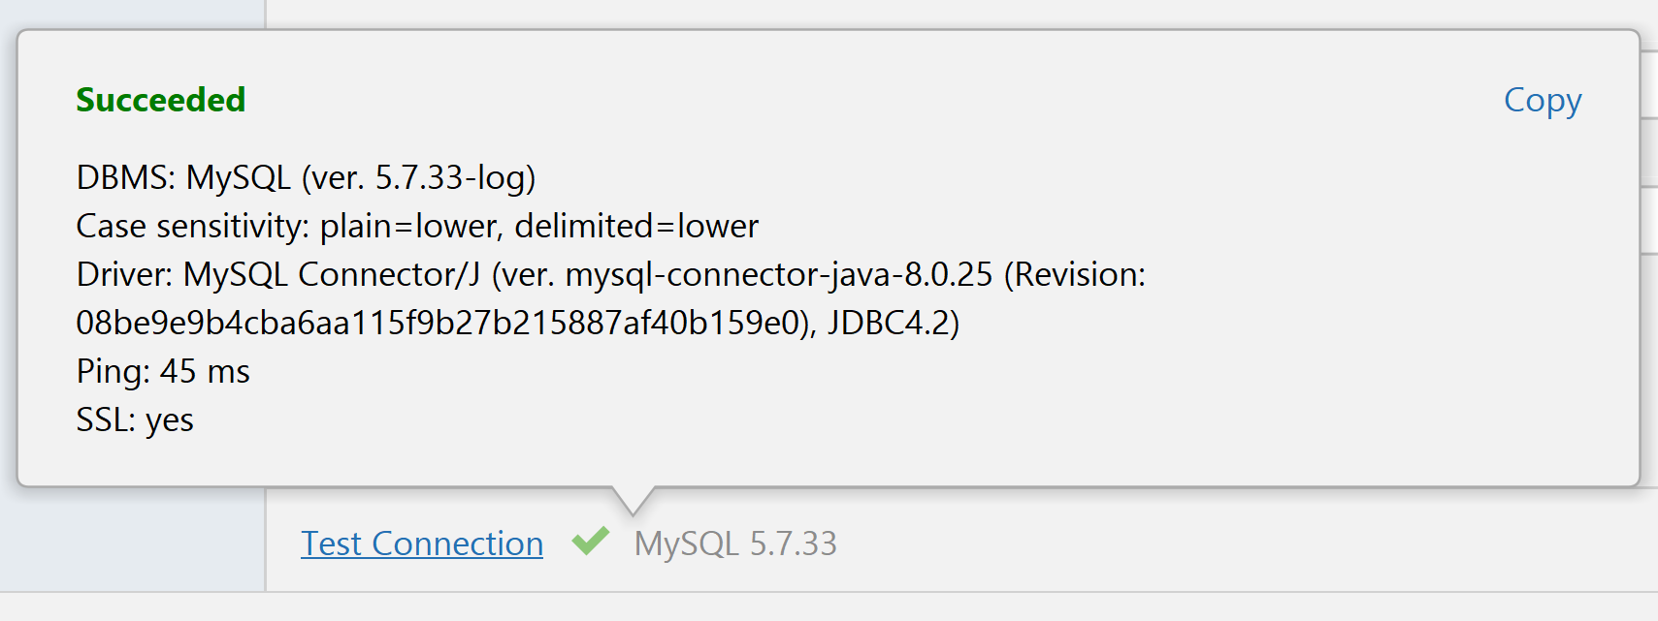Screen dimensions: 1658x621
Task: Click the gray area under the dialog
Action: (x=825, y=605)
